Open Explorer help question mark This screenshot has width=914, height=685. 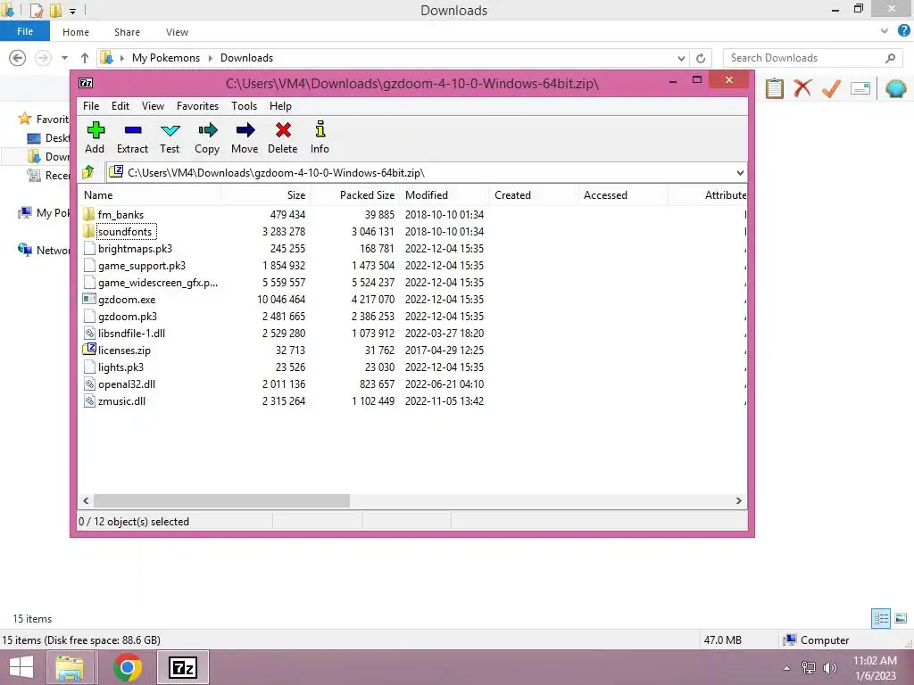(903, 31)
